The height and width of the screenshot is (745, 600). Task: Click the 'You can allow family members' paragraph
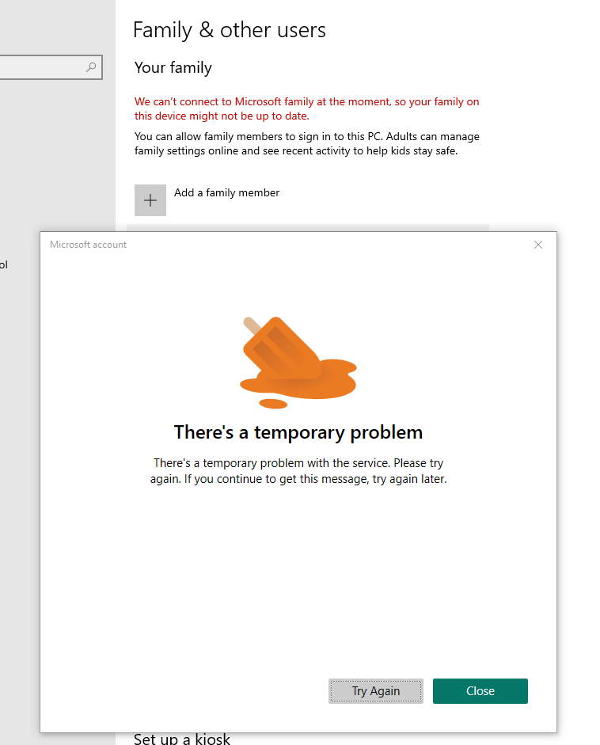[307, 143]
